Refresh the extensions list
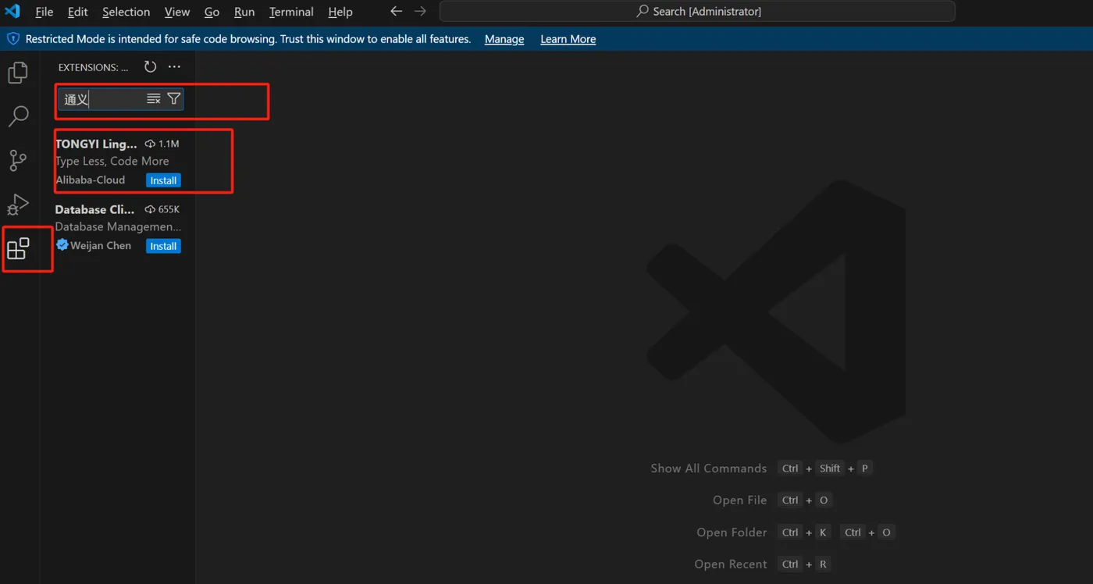The height and width of the screenshot is (584, 1093). [x=151, y=67]
